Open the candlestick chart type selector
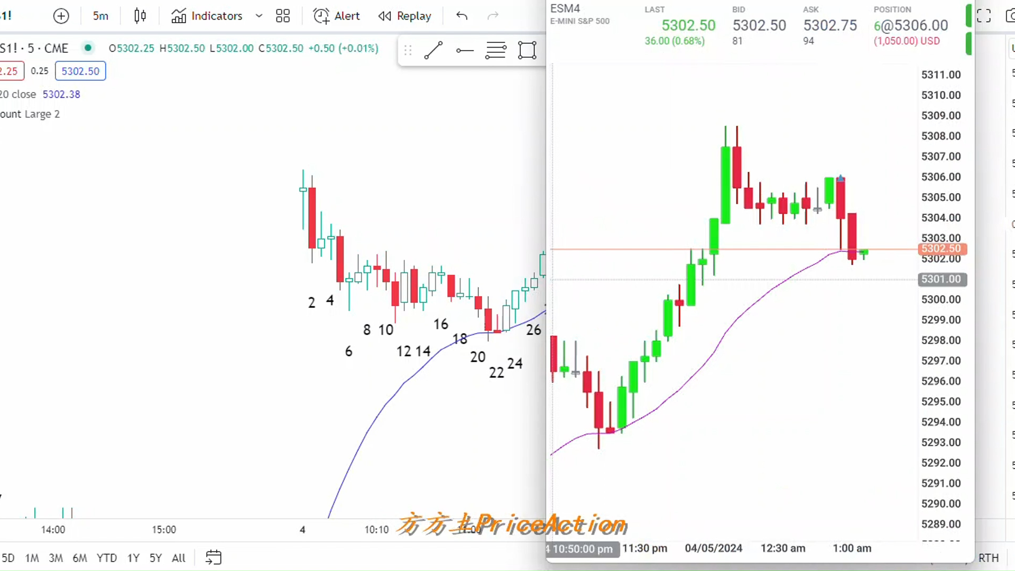The height and width of the screenshot is (571, 1015). (140, 16)
